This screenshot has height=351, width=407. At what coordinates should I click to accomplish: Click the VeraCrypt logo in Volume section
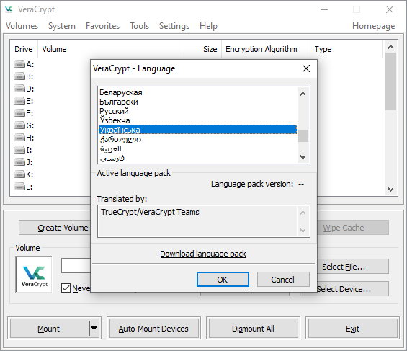pos(34,275)
